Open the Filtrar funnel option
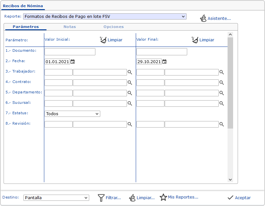The height and width of the screenshot is (206, 265). click(x=109, y=198)
